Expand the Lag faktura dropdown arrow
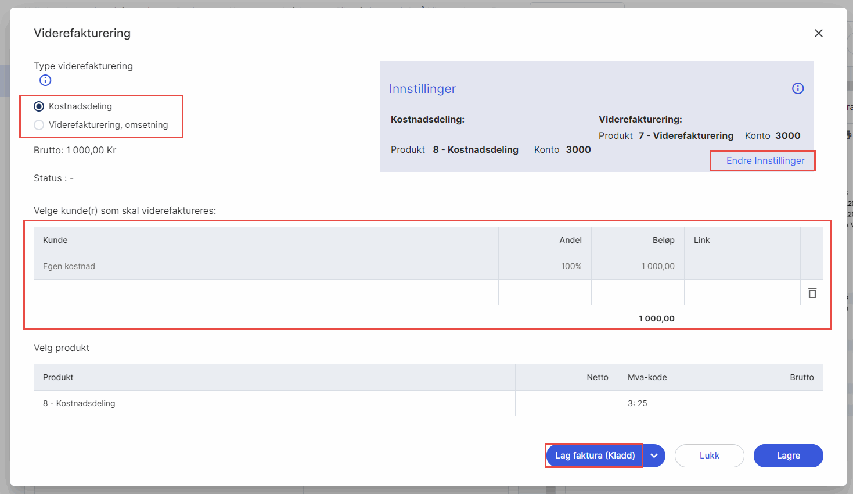 (x=654, y=456)
